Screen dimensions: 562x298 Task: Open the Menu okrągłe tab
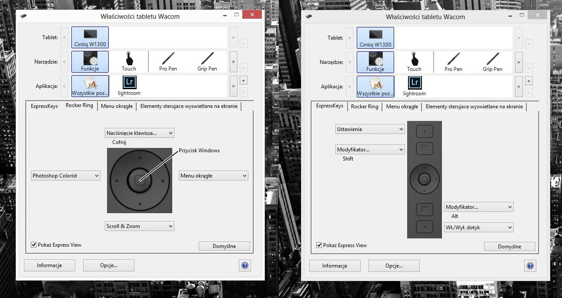click(x=117, y=105)
